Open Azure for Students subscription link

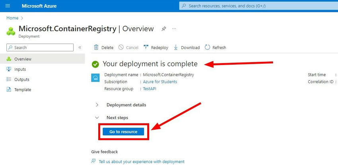click(x=160, y=82)
